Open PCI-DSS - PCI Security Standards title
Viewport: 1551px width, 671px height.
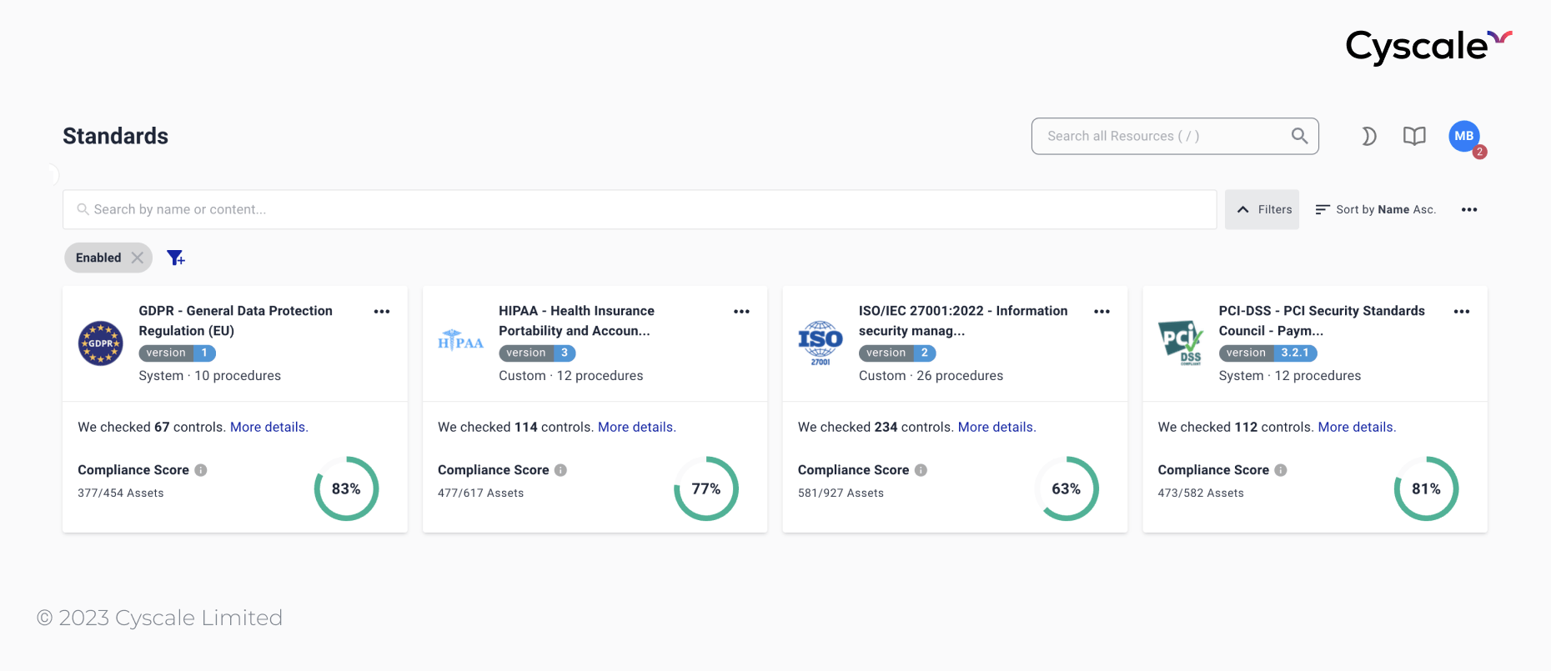pos(1322,321)
